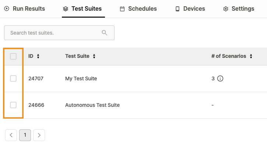Image resolution: width=267 pixels, height=147 pixels.
Task: Click the Settings gear icon
Action: 226,9
